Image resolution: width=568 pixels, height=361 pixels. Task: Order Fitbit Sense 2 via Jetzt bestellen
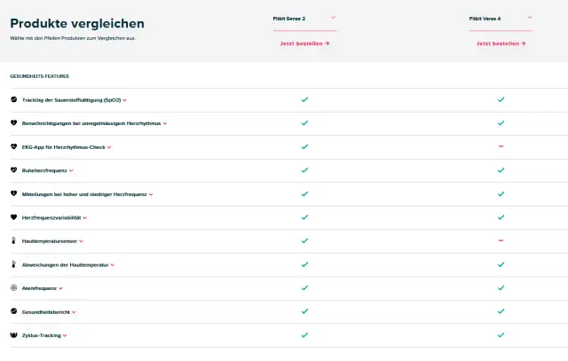click(304, 43)
